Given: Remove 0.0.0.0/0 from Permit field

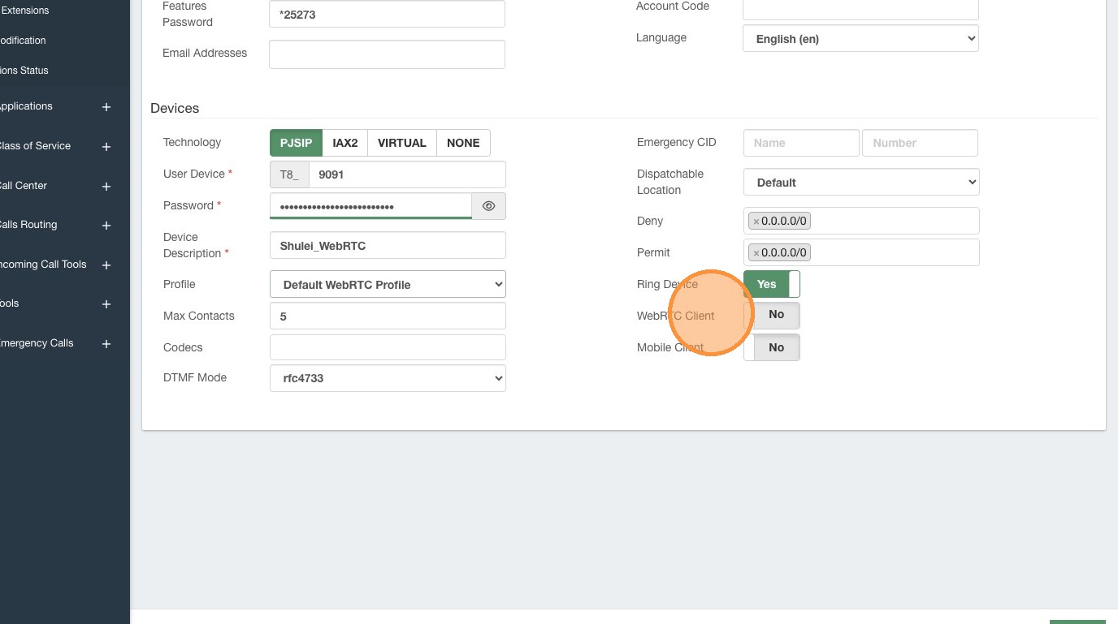Looking at the screenshot, I should coord(756,253).
